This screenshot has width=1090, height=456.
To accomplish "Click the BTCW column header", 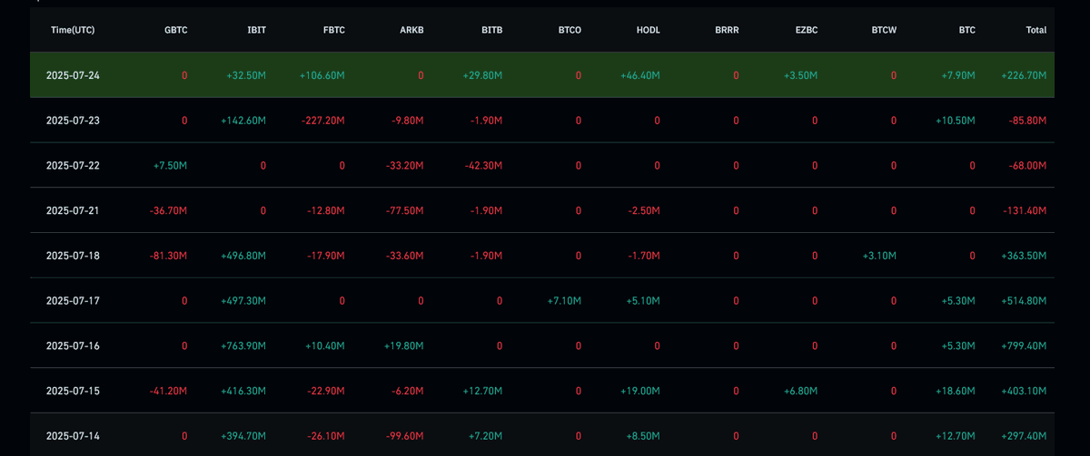I will pyautogui.click(x=884, y=30).
